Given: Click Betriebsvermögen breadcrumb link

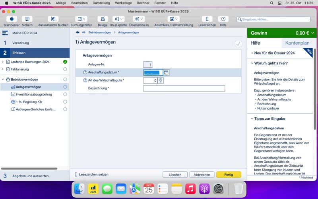Looking at the screenshot, I should pyautogui.click(x=100, y=33).
